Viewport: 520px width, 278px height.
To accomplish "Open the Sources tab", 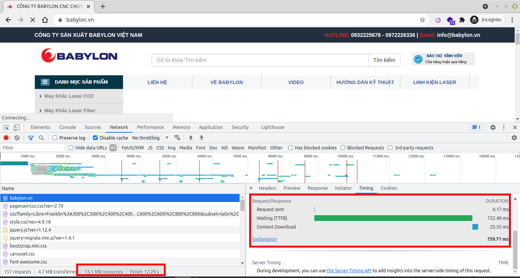I will pyautogui.click(x=93, y=127).
